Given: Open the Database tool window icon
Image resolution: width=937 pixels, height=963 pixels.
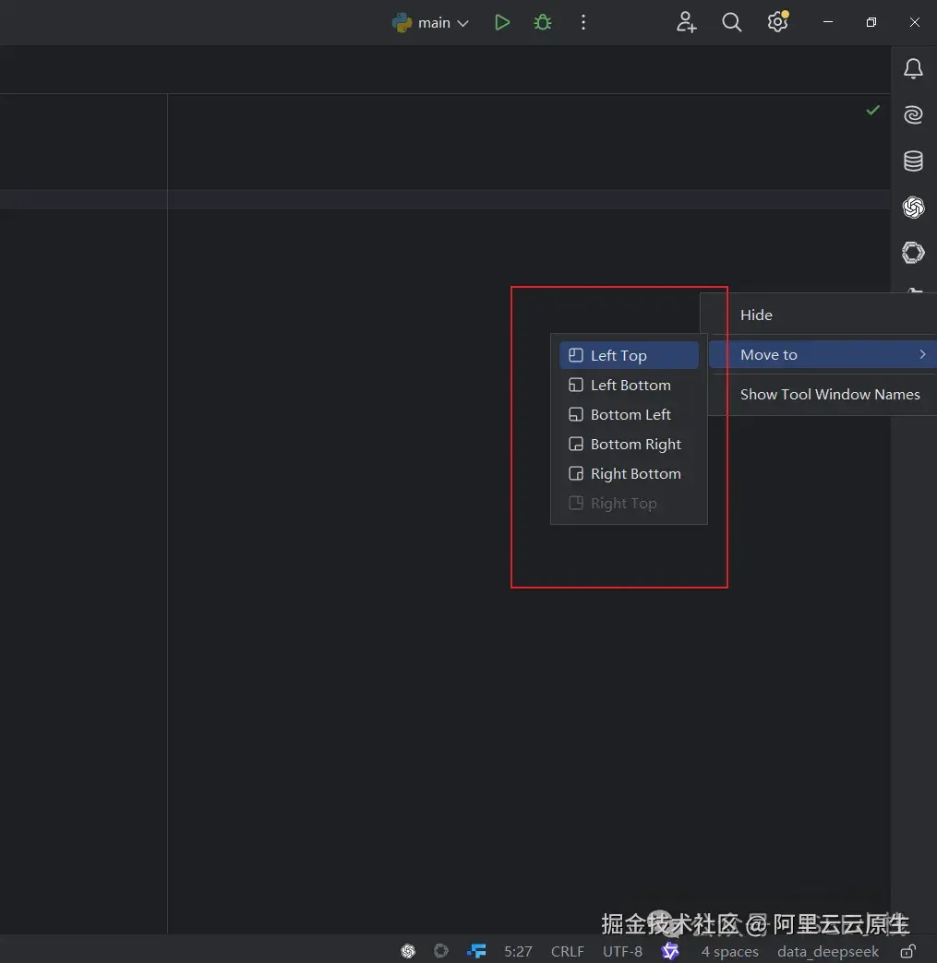Looking at the screenshot, I should tap(913, 160).
